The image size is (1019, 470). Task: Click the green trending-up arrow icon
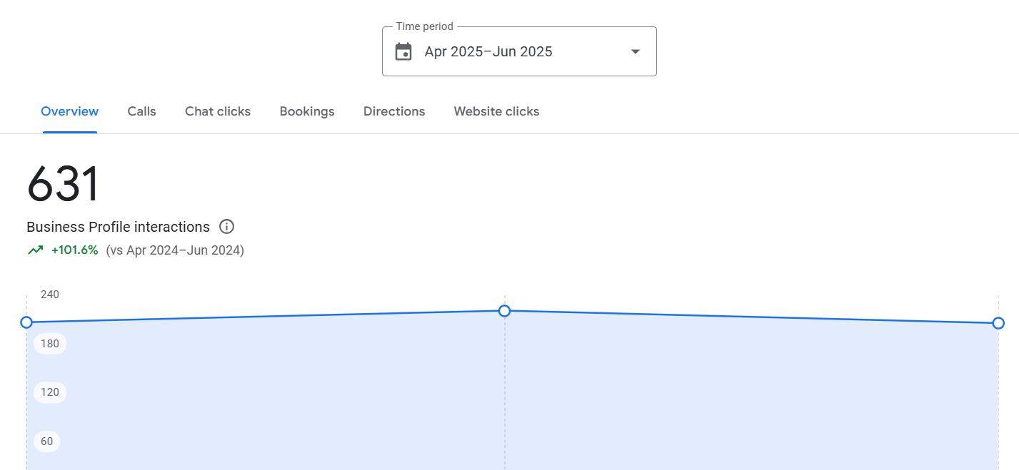pyautogui.click(x=35, y=250)
